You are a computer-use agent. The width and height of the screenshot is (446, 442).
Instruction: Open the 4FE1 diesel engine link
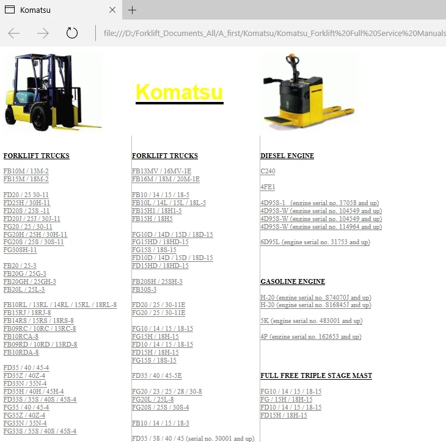pos(268,187)
